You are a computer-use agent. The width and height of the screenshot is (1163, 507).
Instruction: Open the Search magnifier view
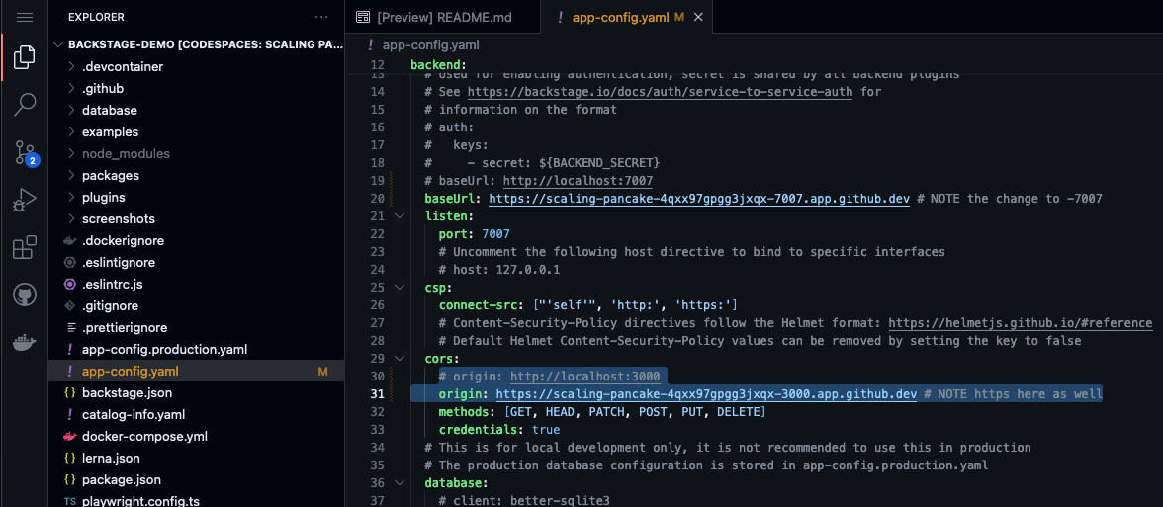coord(25,105)
